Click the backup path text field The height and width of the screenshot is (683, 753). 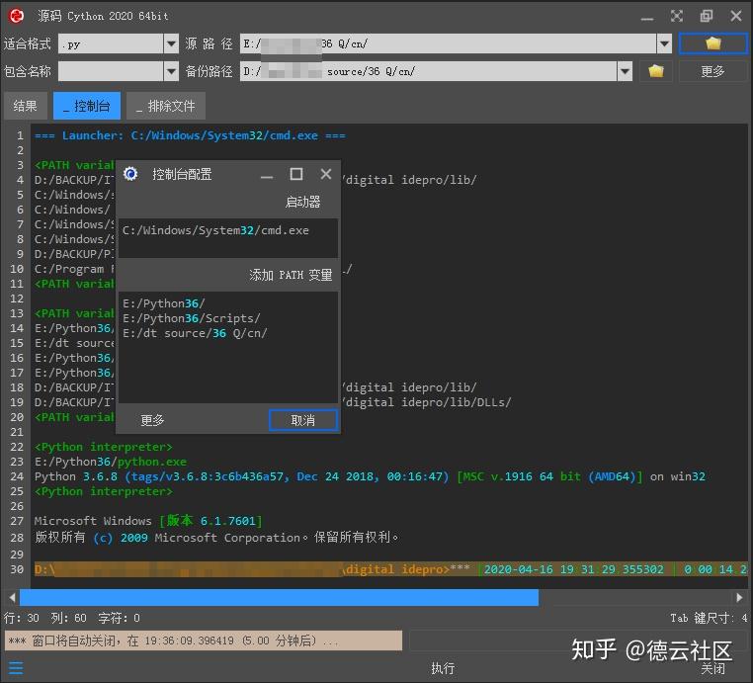[x=428, y=71]
